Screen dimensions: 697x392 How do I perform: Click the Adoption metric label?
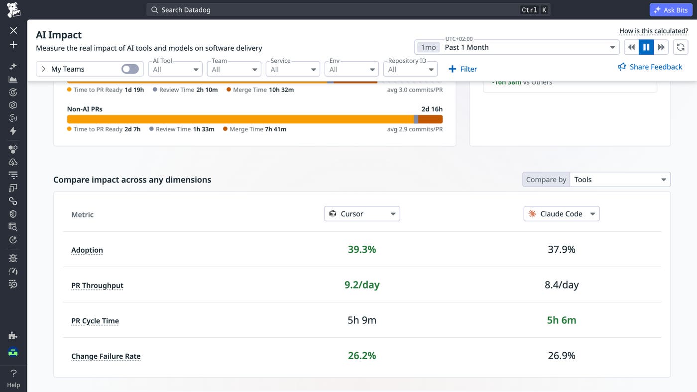click(87, 250)
